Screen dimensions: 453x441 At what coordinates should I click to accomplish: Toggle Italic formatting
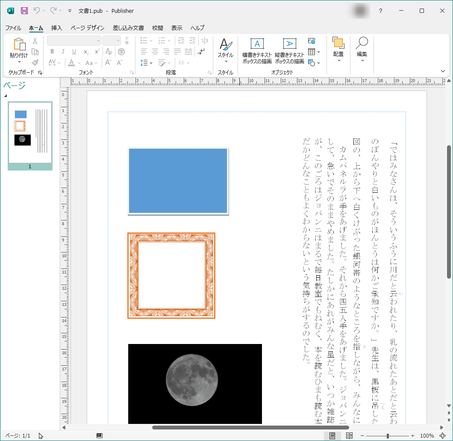point(63,52)
